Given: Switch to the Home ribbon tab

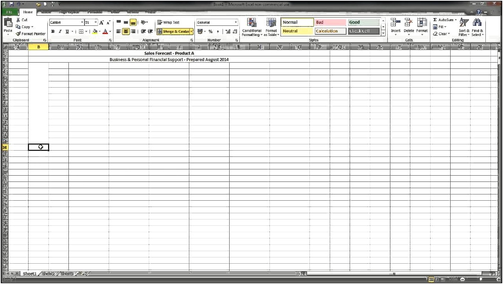Looking at the screenshot, I should tap(28, 12).
